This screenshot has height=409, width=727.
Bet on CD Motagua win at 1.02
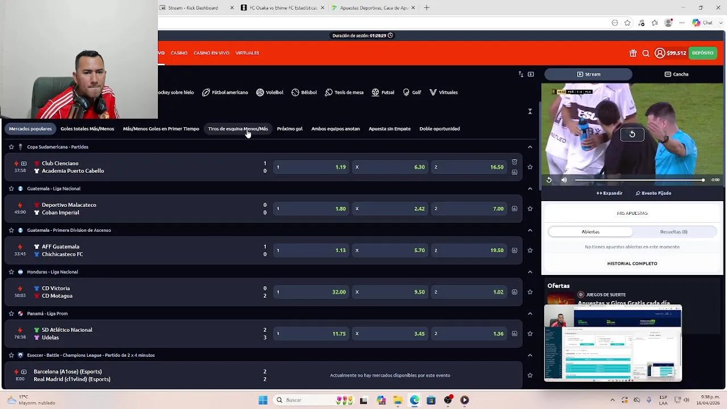point(469,292)
